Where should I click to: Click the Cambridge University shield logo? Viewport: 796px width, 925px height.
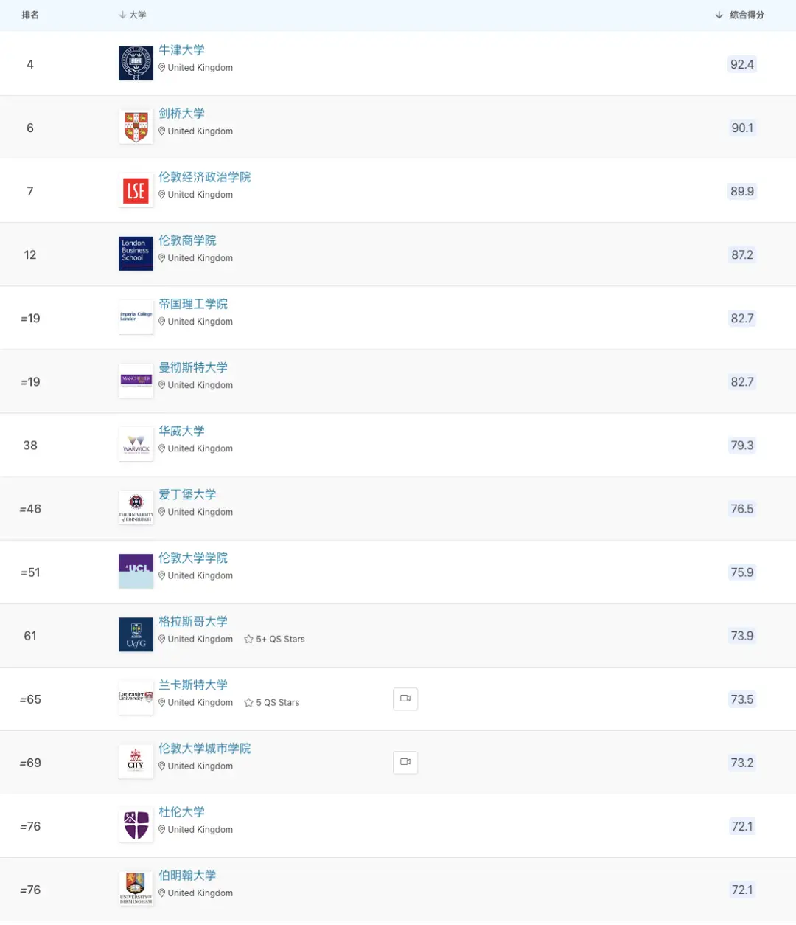136,127
